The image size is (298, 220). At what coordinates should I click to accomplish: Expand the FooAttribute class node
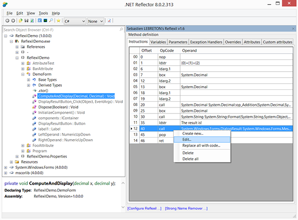coord(23,146)
